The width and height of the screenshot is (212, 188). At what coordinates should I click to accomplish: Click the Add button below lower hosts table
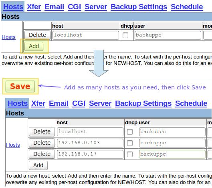(x=38, y=165)
